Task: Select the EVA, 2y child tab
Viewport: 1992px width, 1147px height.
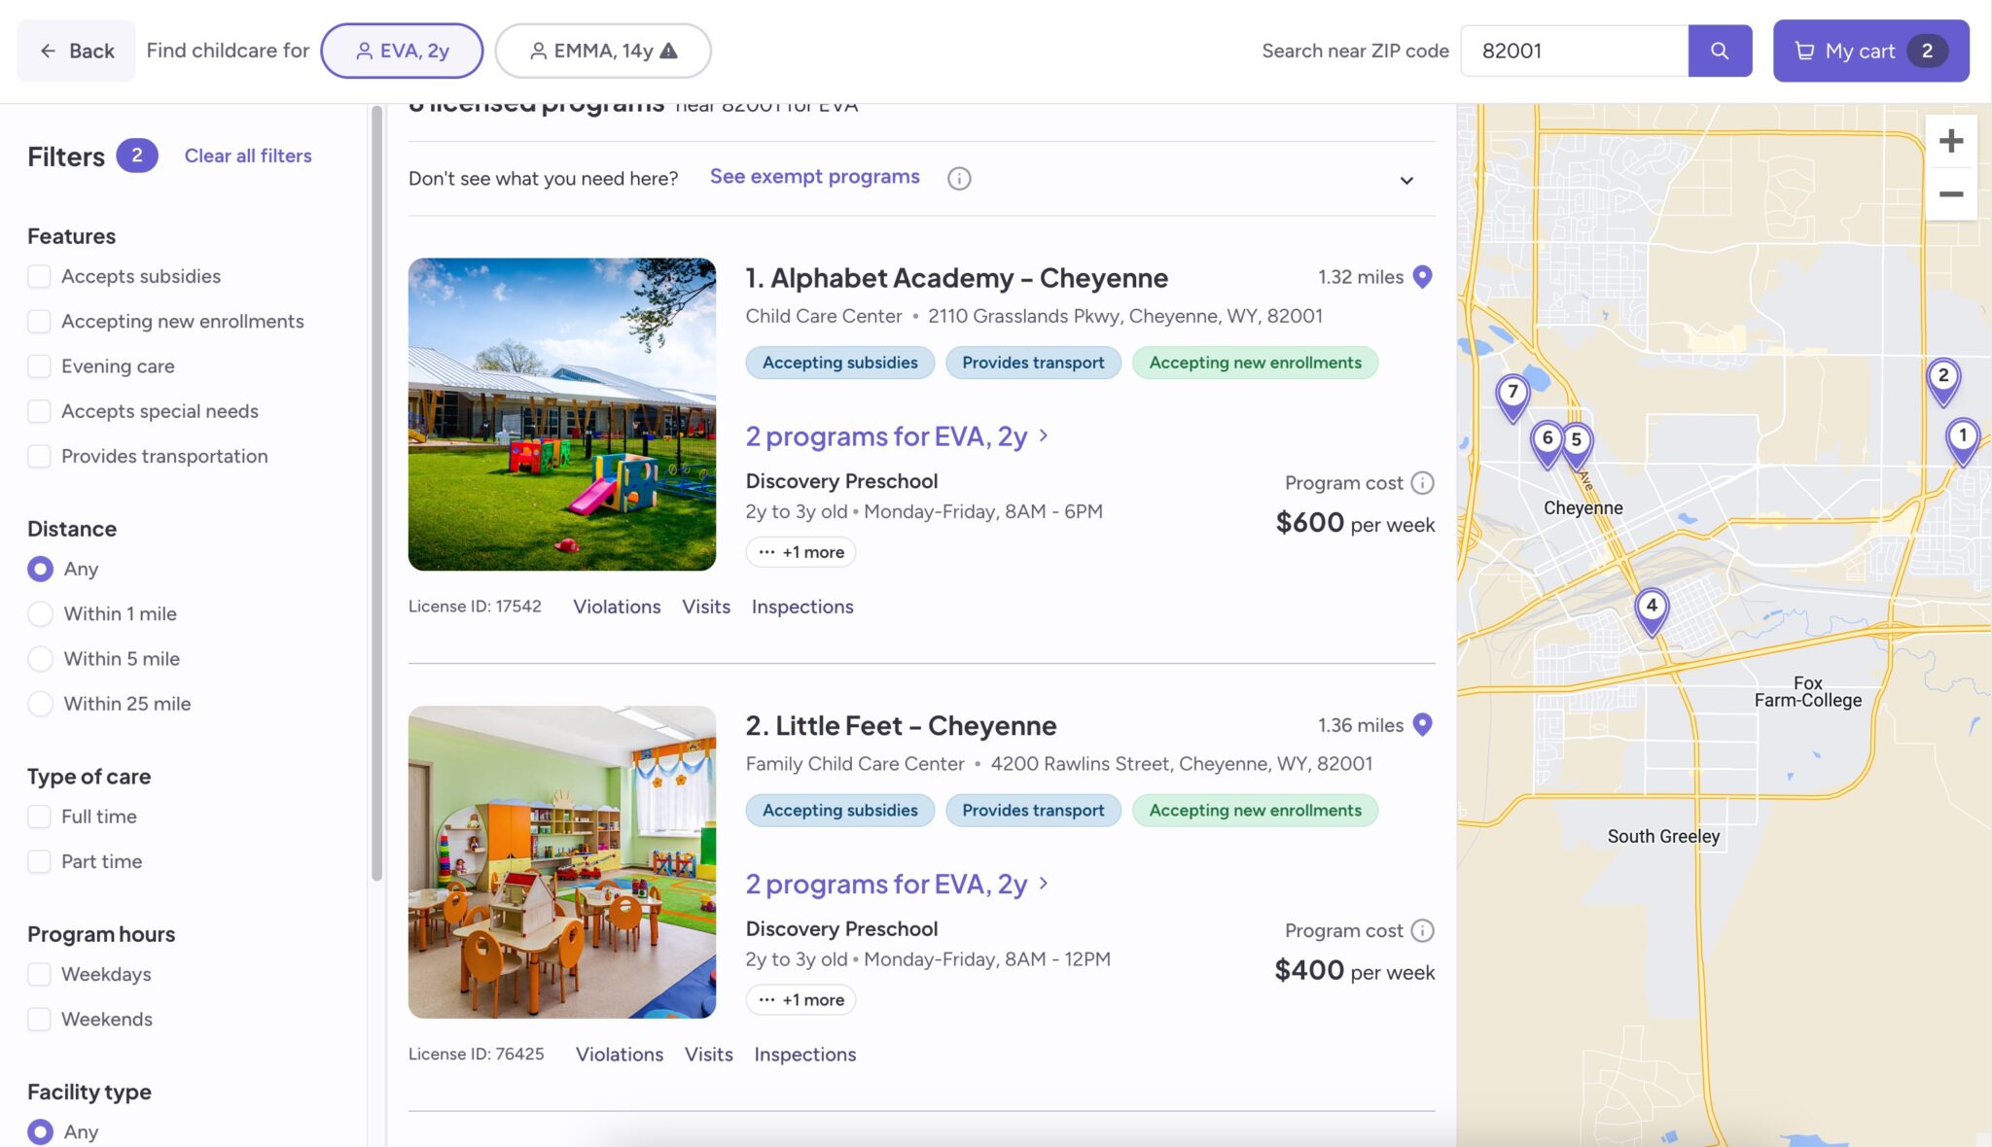Action: pyautogui.click(x=402, y=51)
